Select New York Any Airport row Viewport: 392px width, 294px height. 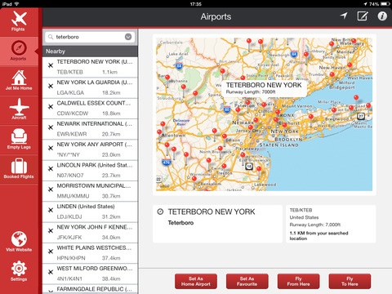90,149
